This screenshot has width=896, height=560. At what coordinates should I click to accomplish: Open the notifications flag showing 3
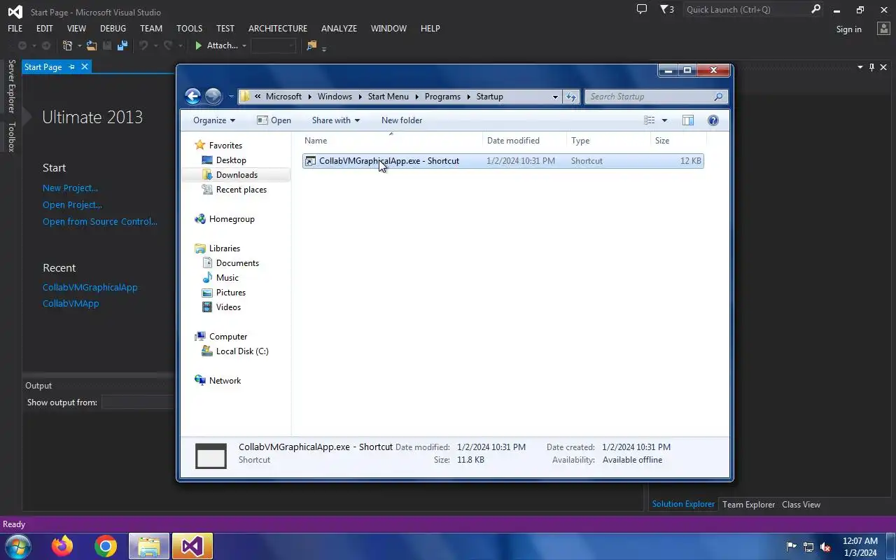(x=667, y=10)
